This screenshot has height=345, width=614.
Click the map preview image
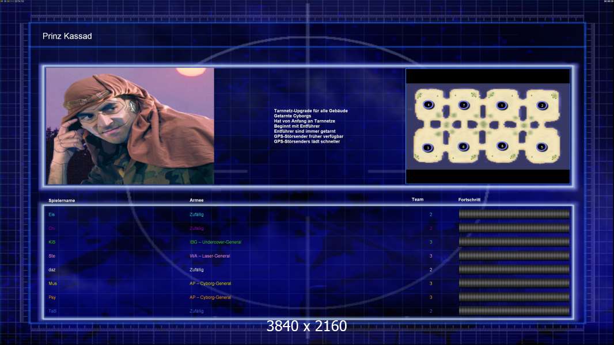click(x=488, y=126)
